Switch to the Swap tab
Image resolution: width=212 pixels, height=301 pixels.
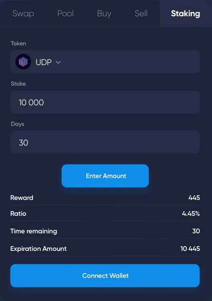click(x=23, y=13)
